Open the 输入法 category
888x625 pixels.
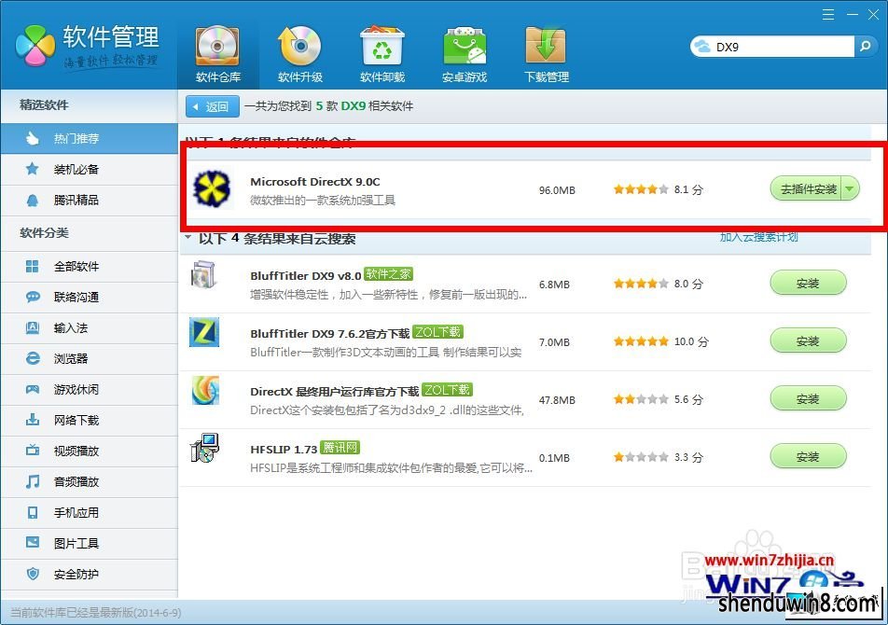[x=89, y=327]
